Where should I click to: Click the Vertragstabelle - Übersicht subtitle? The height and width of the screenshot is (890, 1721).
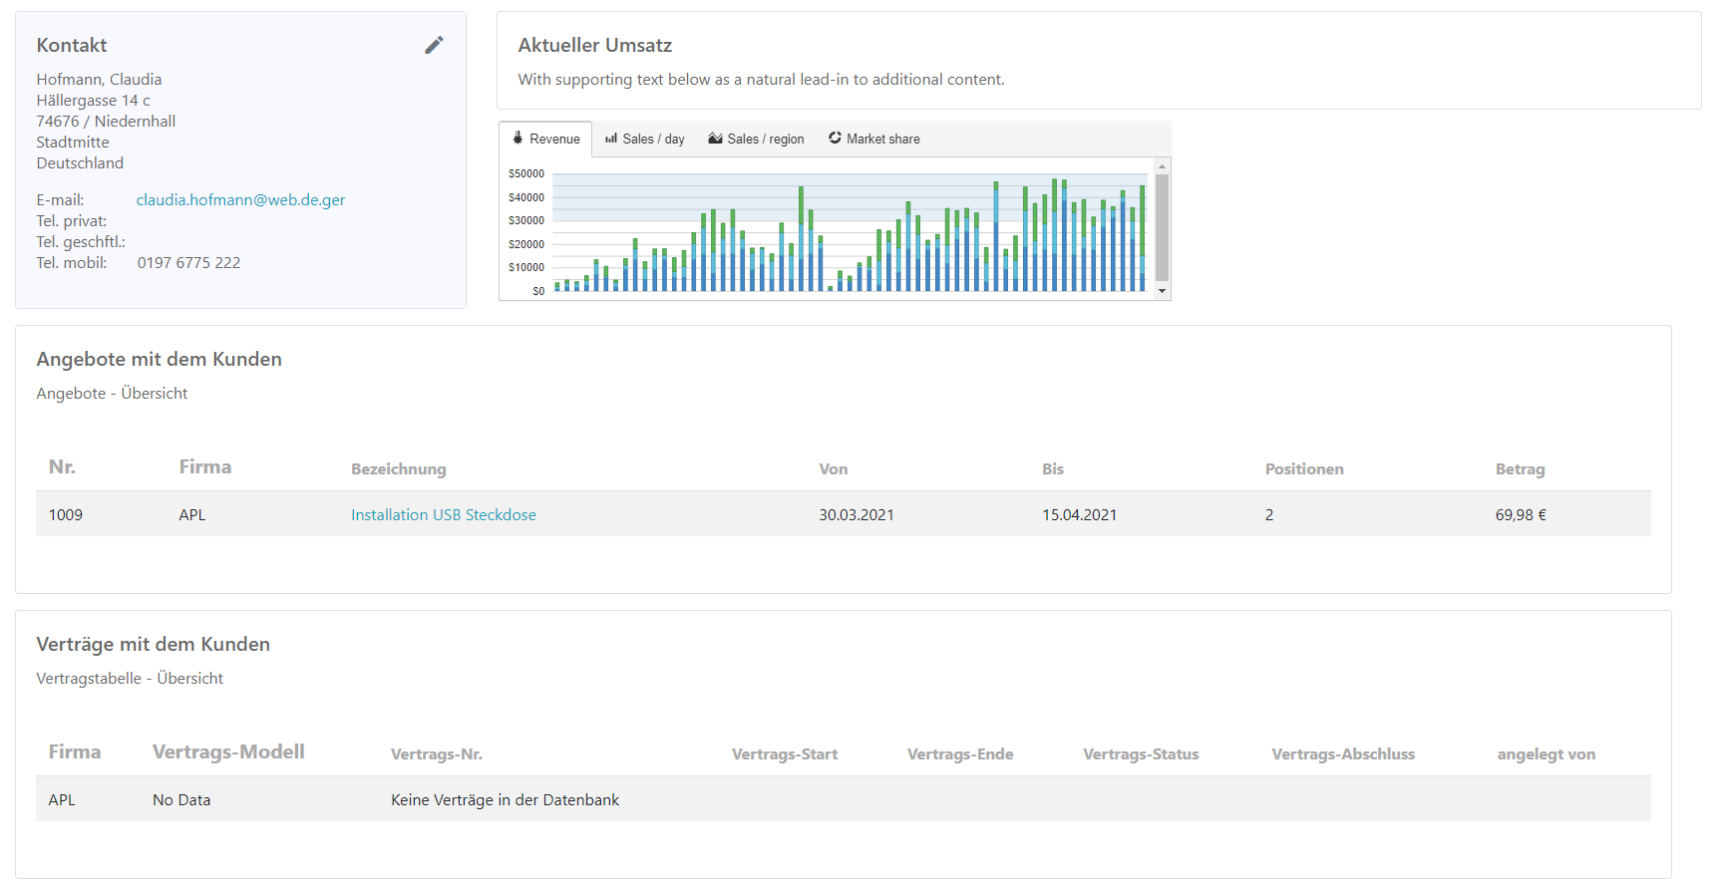click(130, 678)
